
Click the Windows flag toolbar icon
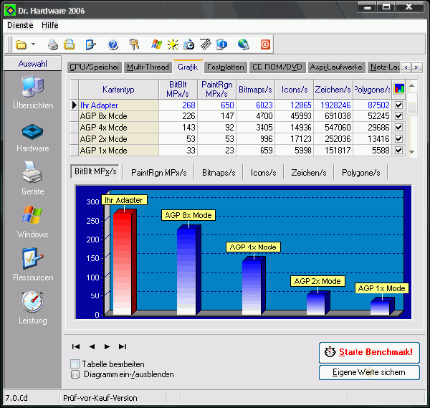tap(156, 44)
